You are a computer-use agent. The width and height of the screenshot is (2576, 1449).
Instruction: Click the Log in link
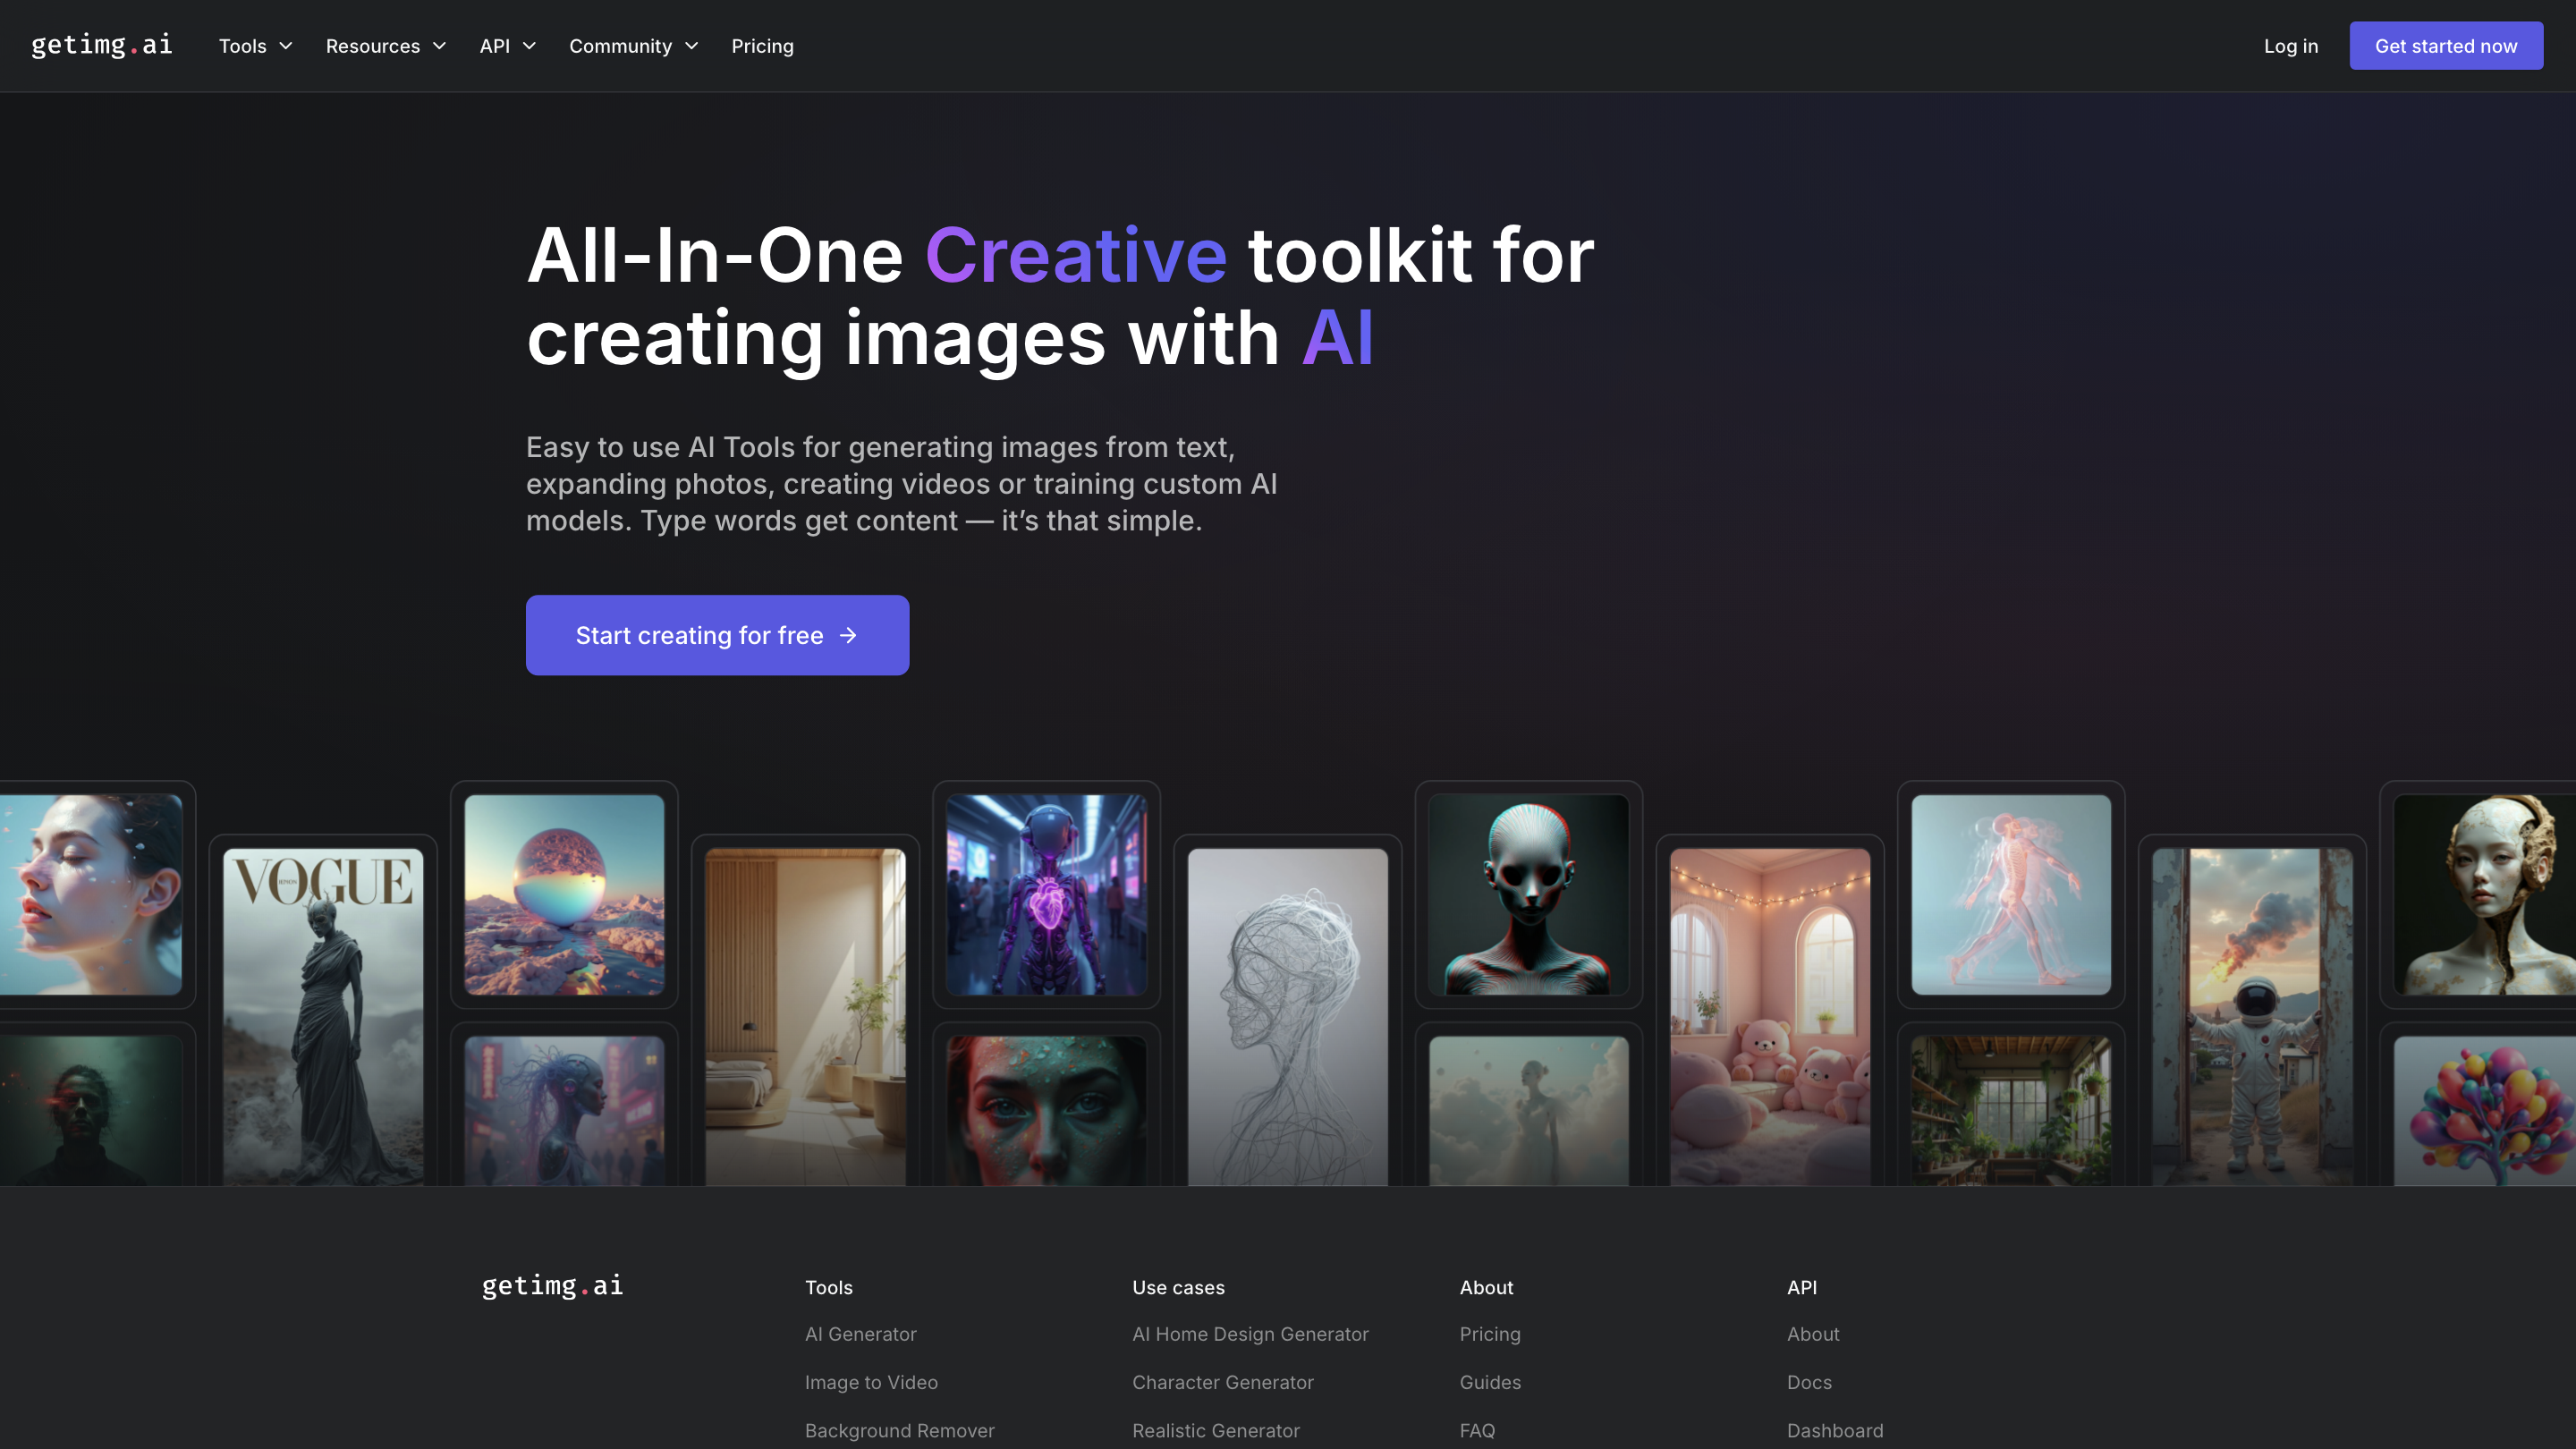[2290, 46]
